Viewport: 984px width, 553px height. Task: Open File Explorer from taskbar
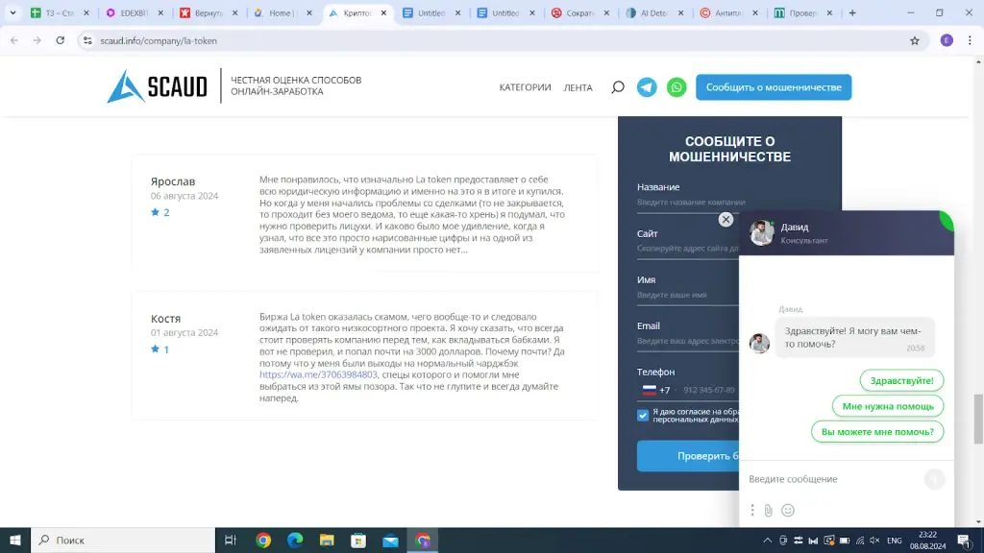[x=327, y=540]
